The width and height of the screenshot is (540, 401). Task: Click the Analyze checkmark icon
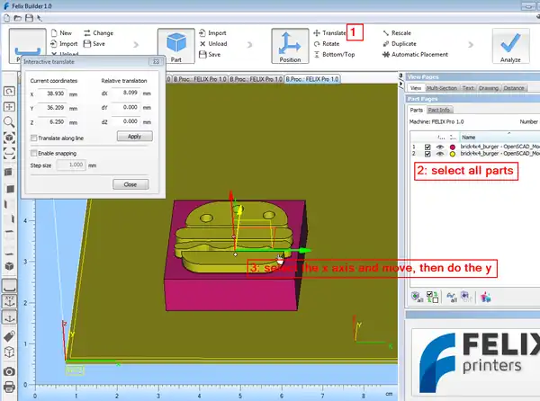coord(510,46)
